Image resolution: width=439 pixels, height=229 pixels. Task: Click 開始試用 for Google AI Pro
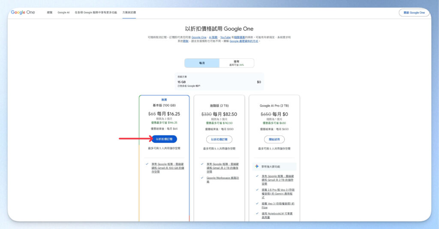pos(274,139)
